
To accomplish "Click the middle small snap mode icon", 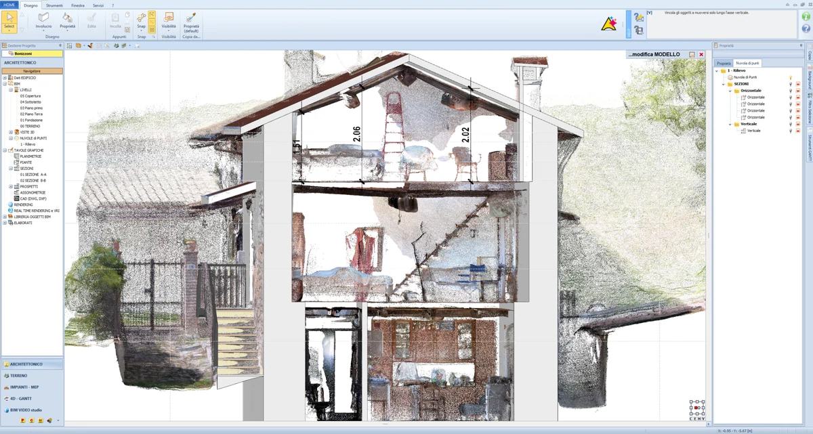I will pyautogui.click(x=152, y=22).
